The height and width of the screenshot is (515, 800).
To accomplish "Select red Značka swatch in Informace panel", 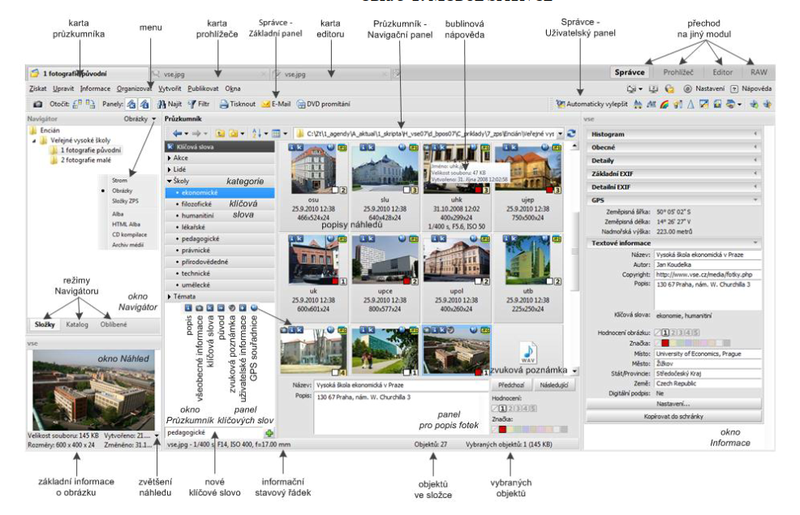I will point(665,343).
